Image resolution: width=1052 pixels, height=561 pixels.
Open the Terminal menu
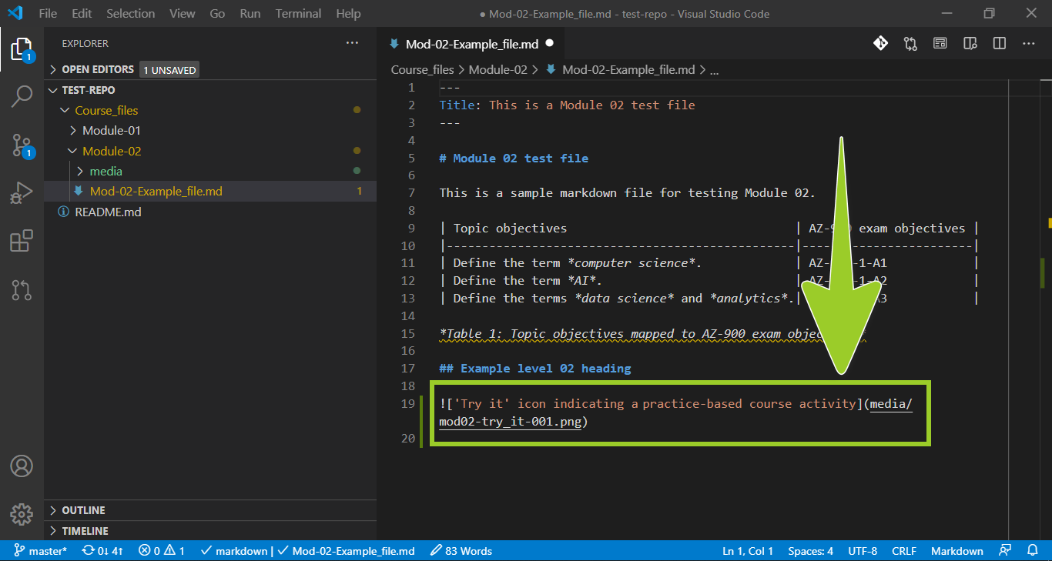point(298,13)
